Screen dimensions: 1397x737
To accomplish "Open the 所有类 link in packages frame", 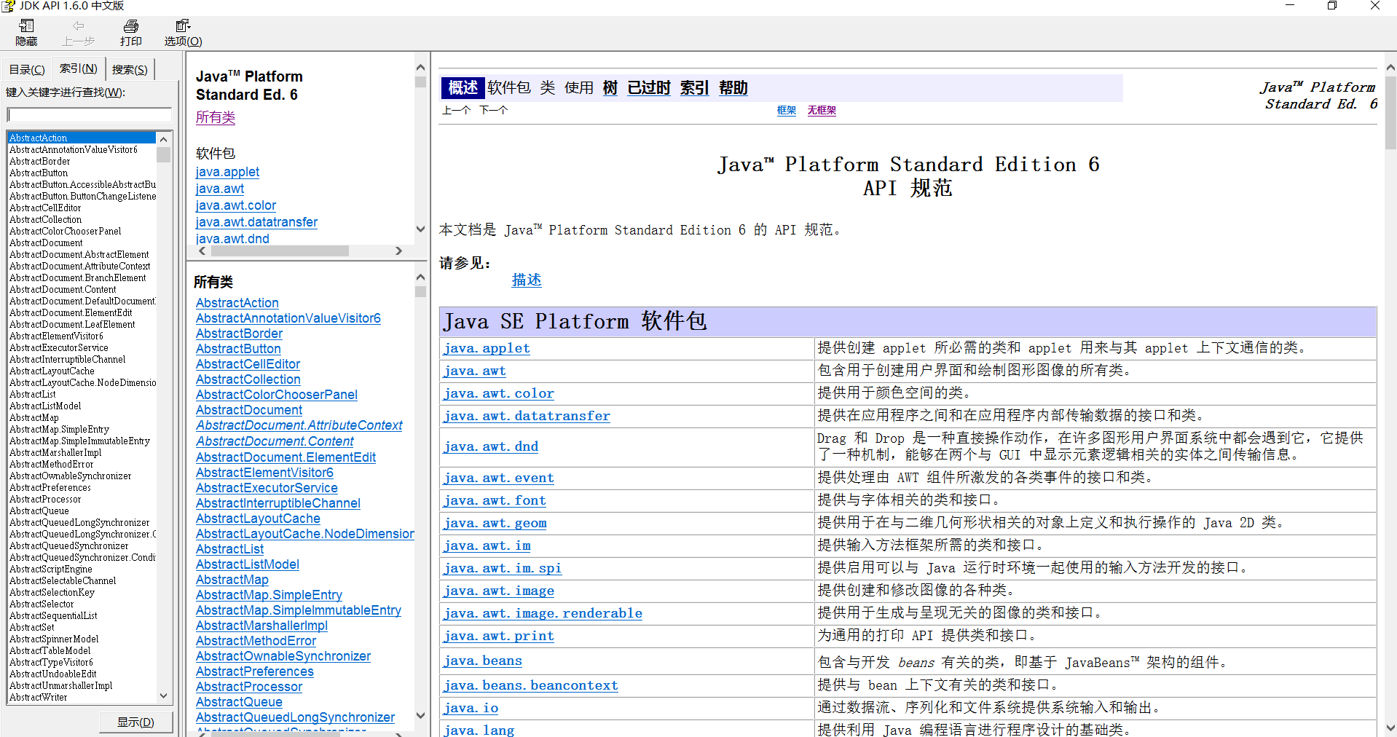I will click(216, 117).
